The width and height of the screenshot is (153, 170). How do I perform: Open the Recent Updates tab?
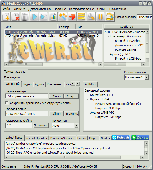click(36, 138)
